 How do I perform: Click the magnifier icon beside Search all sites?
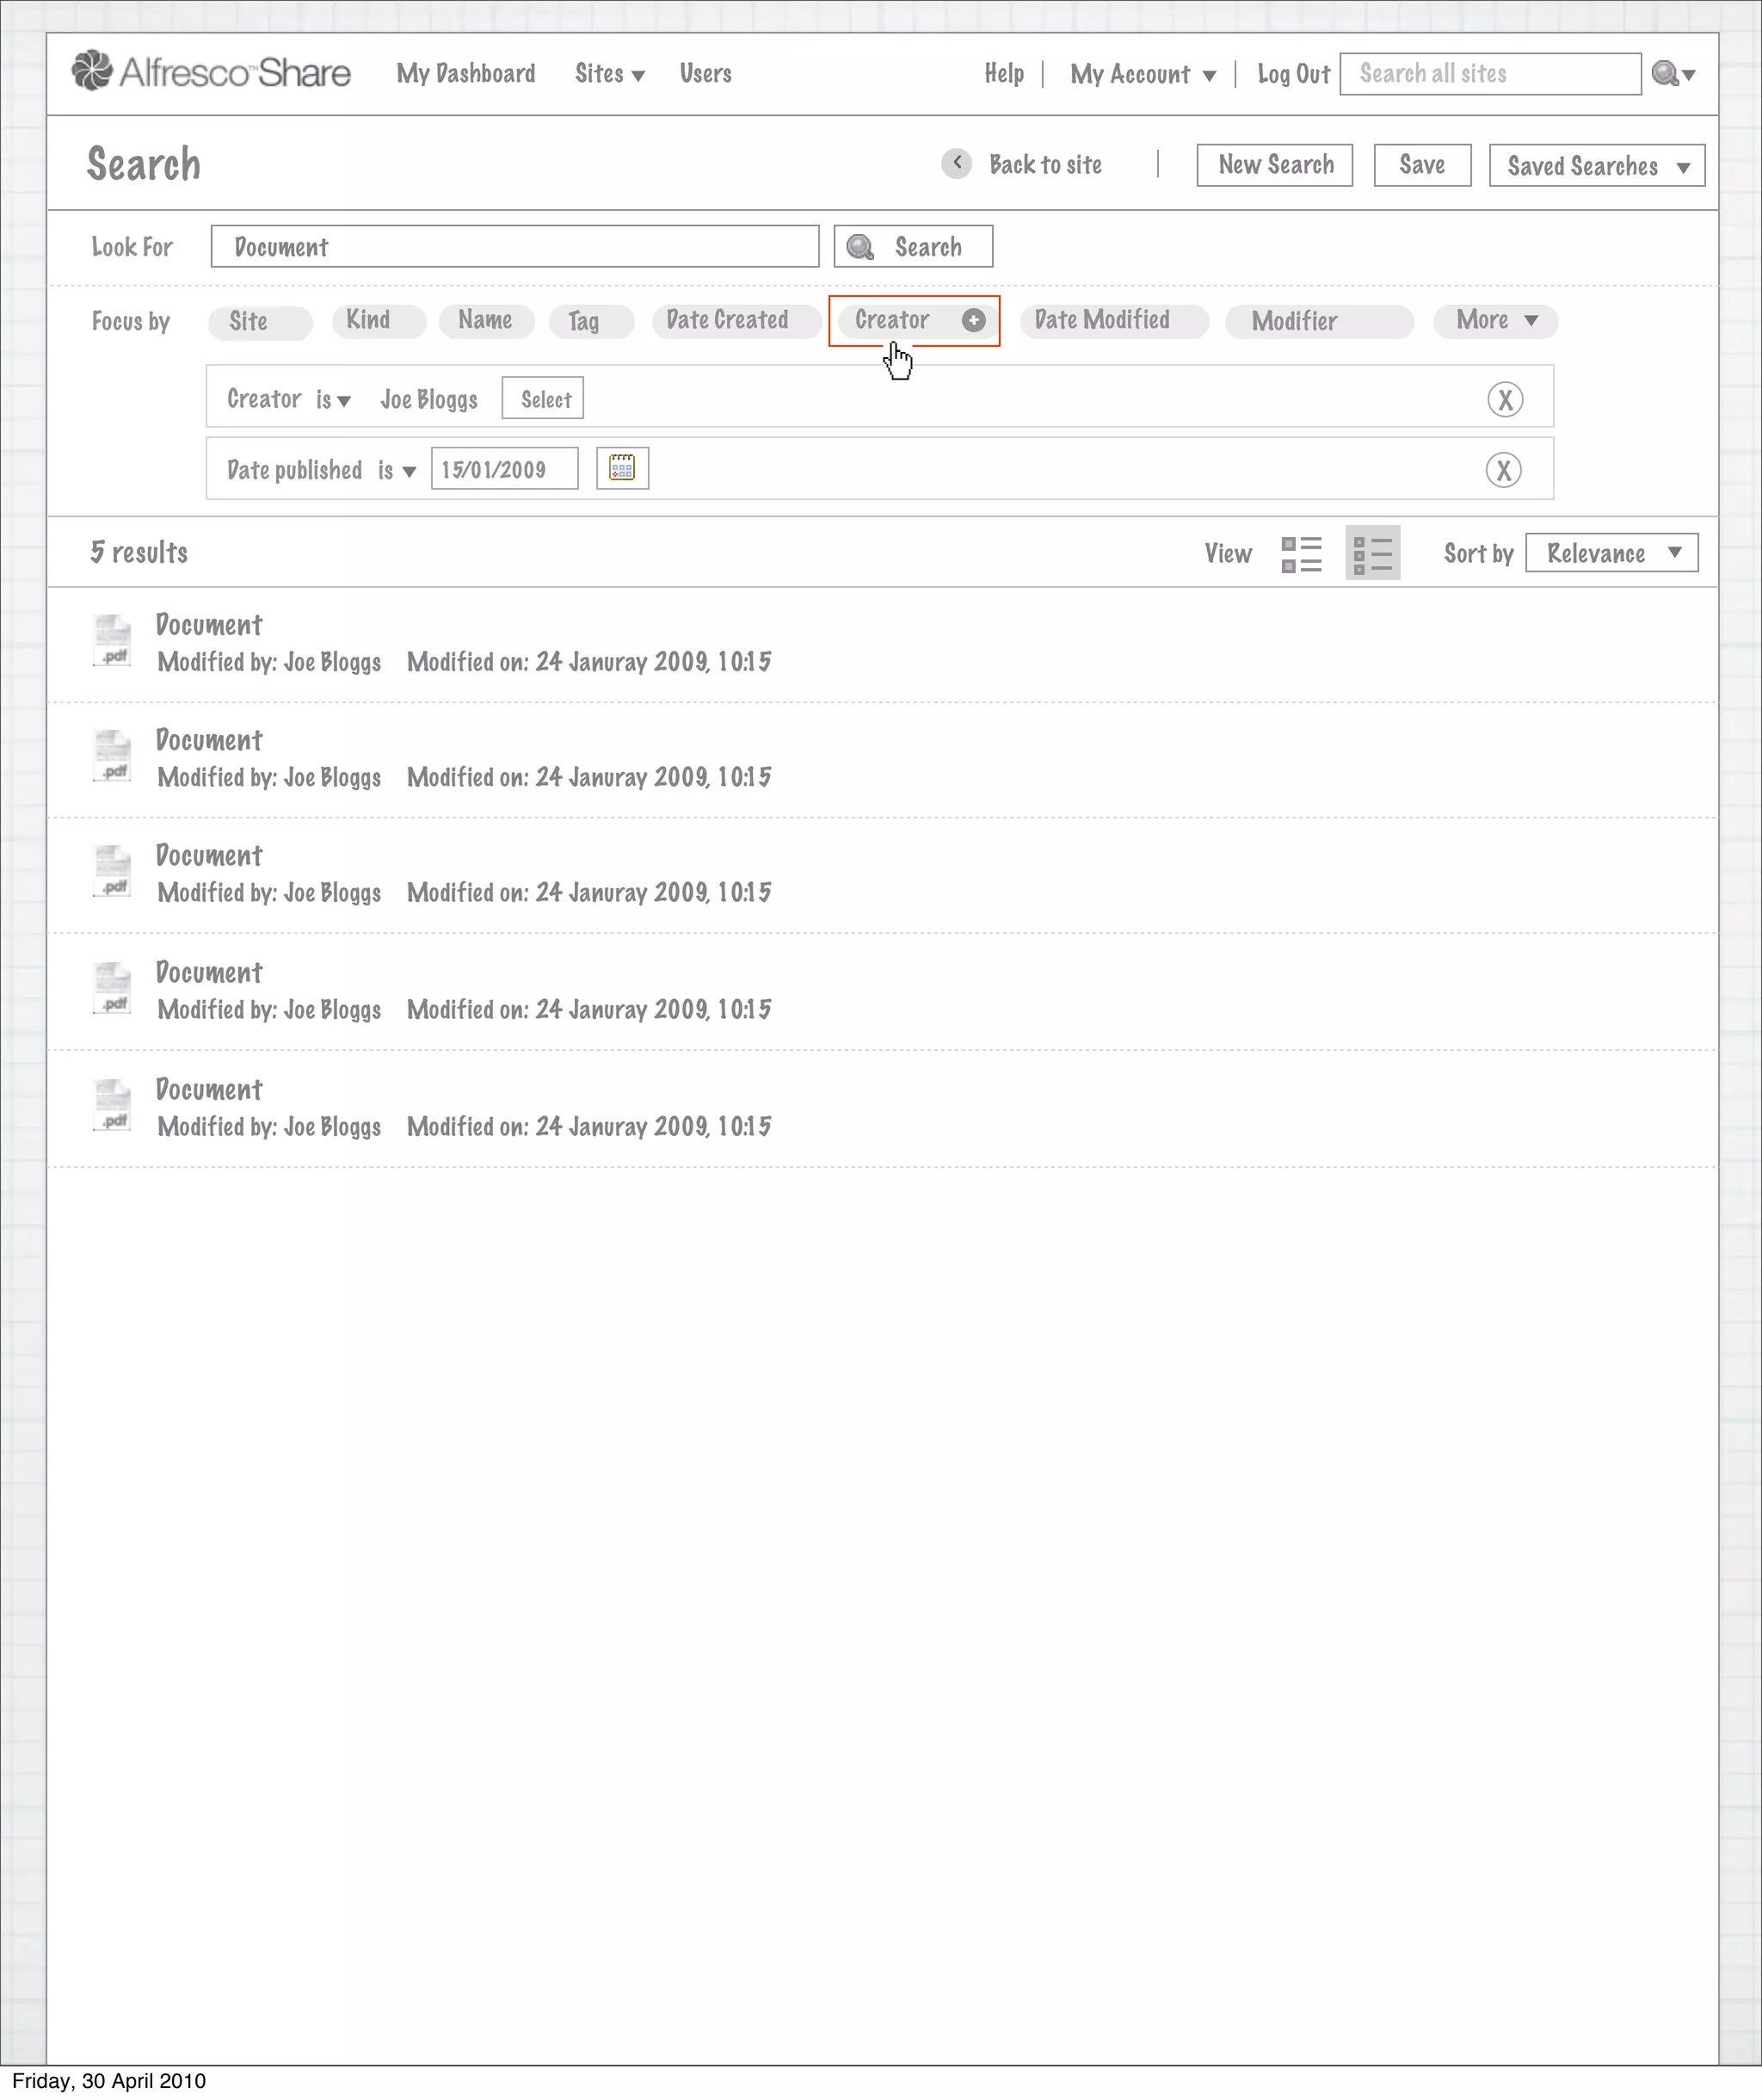pyautogui.click(x=1665, y=74)
